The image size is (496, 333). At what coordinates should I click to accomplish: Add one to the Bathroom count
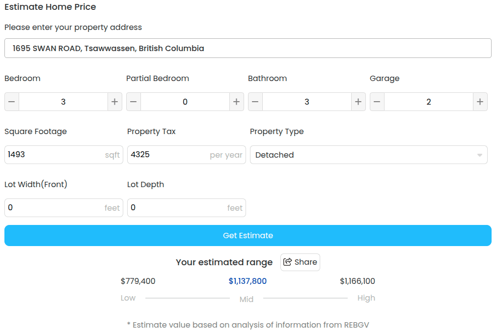point(358,102)
